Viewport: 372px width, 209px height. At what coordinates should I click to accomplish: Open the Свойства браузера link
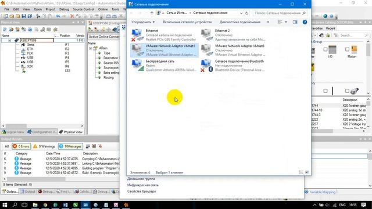[x=141, y=191]
